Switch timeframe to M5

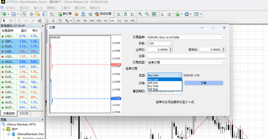(x=85, y=21)
